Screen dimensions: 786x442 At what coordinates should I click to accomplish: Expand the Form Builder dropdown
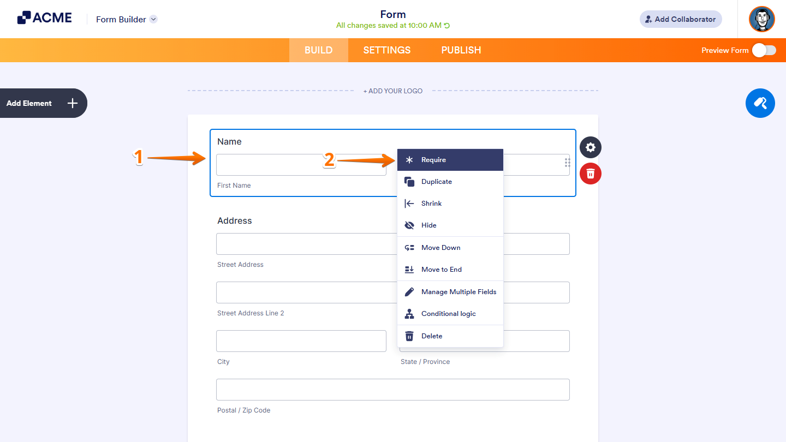coord(153,19)
